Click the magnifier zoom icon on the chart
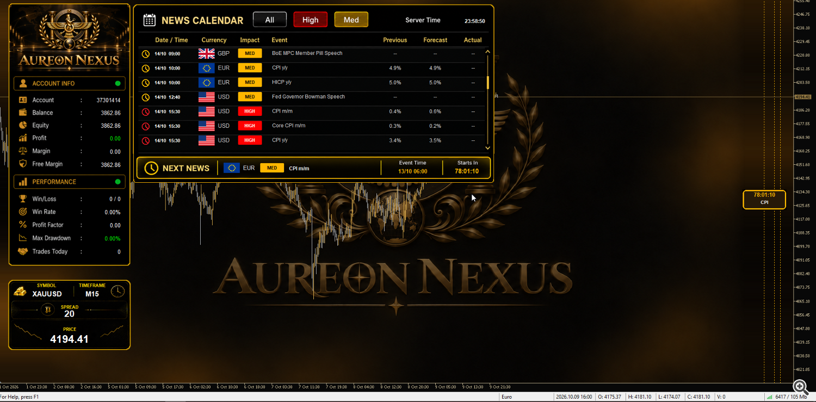 [x=800, y=387]
